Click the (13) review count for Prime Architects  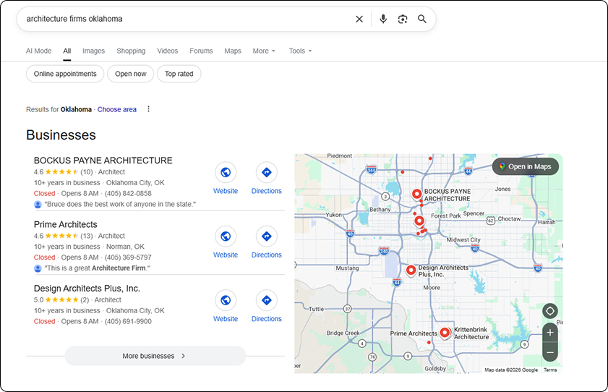click(x=87, y=236)
